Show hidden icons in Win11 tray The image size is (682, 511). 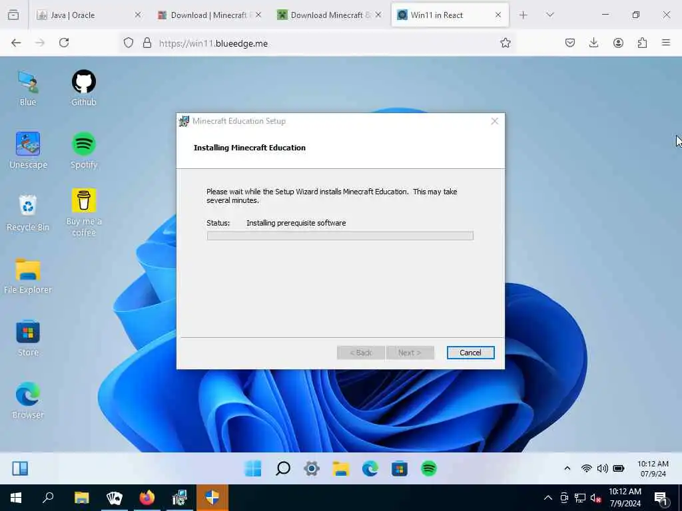click(x=567, y=468)
